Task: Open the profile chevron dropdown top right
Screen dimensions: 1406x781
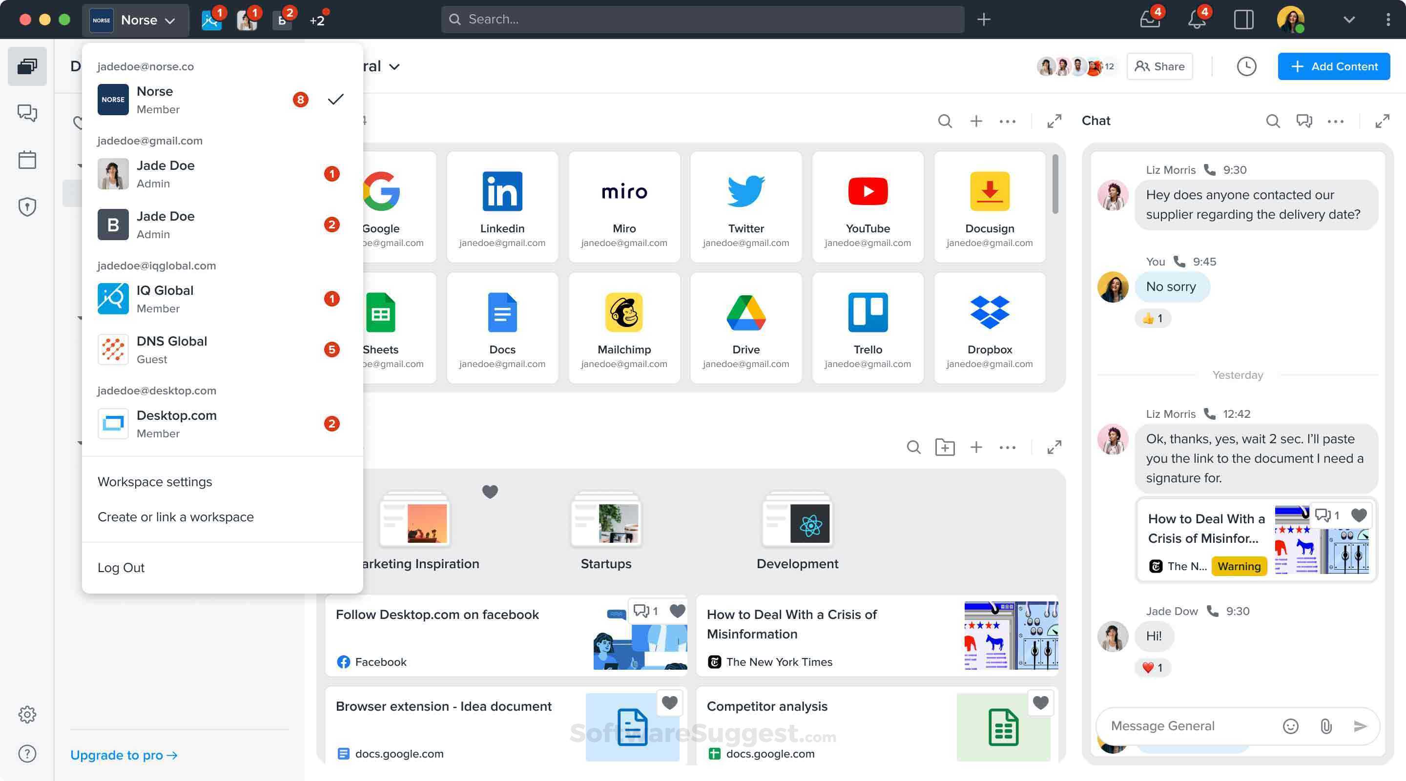Action: pos(1349,19)
